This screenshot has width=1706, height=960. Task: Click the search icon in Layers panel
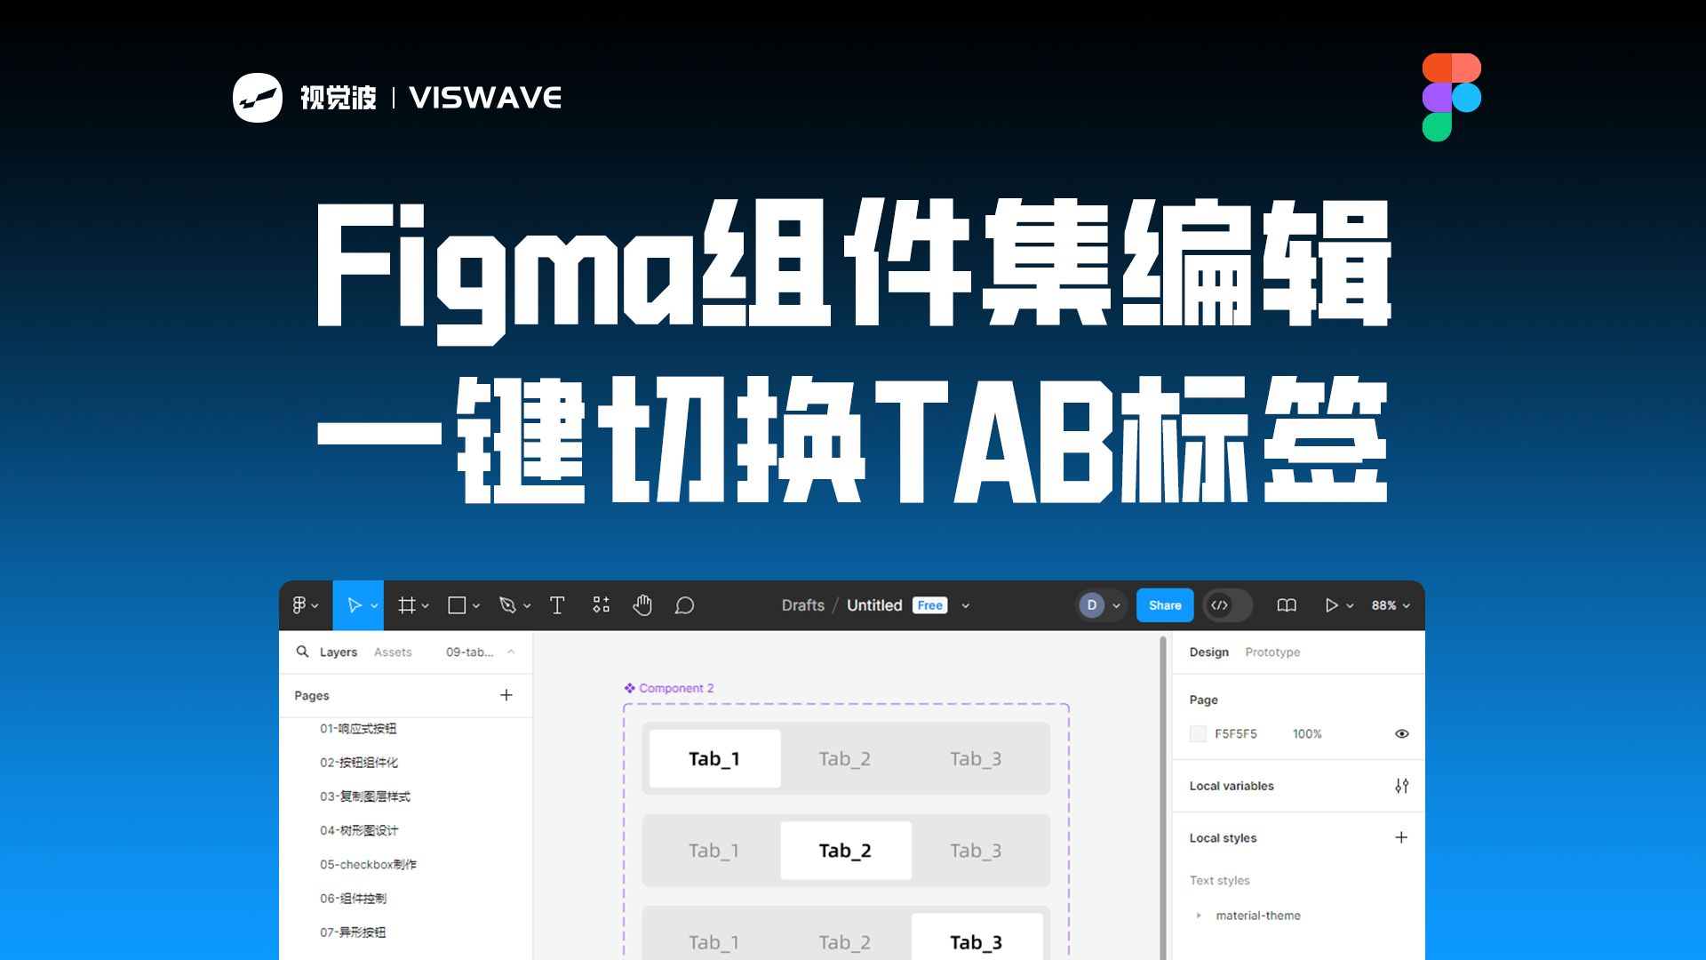[x=302, y=652]
